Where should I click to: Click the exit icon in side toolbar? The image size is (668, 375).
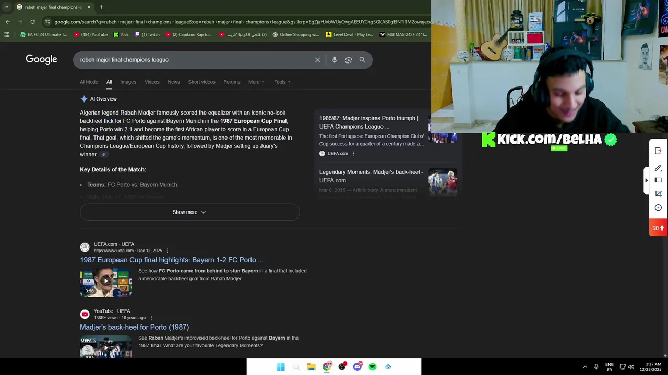(x=658, y=151)
